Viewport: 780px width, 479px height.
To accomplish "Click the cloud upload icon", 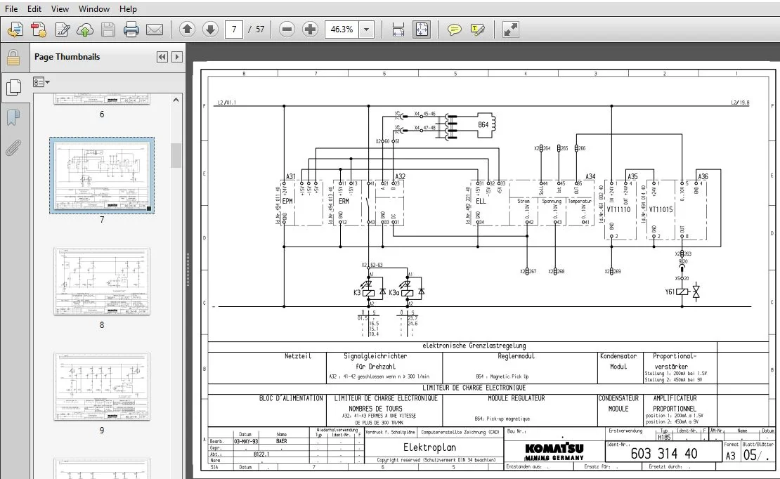I will (85, 29).
